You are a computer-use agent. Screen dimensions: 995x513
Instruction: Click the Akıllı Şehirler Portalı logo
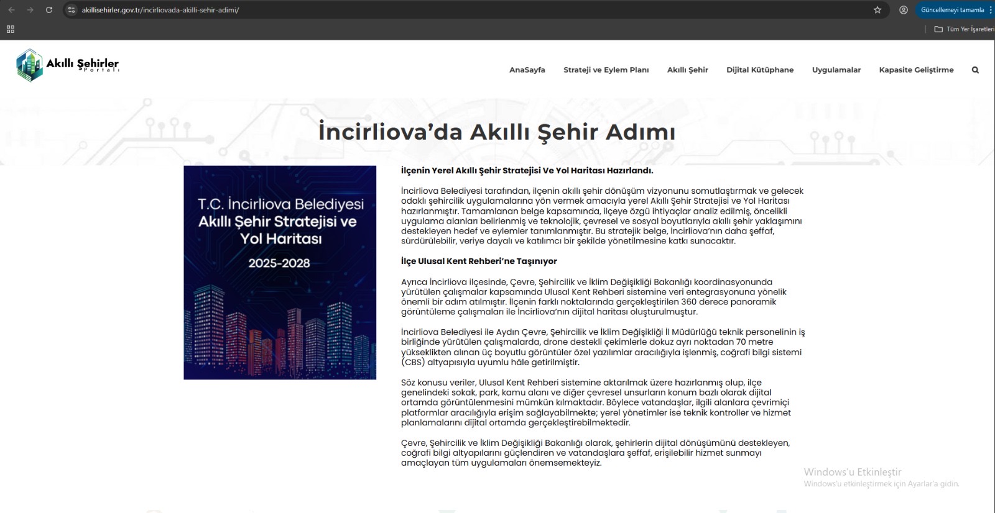click(x=67, y=65)
